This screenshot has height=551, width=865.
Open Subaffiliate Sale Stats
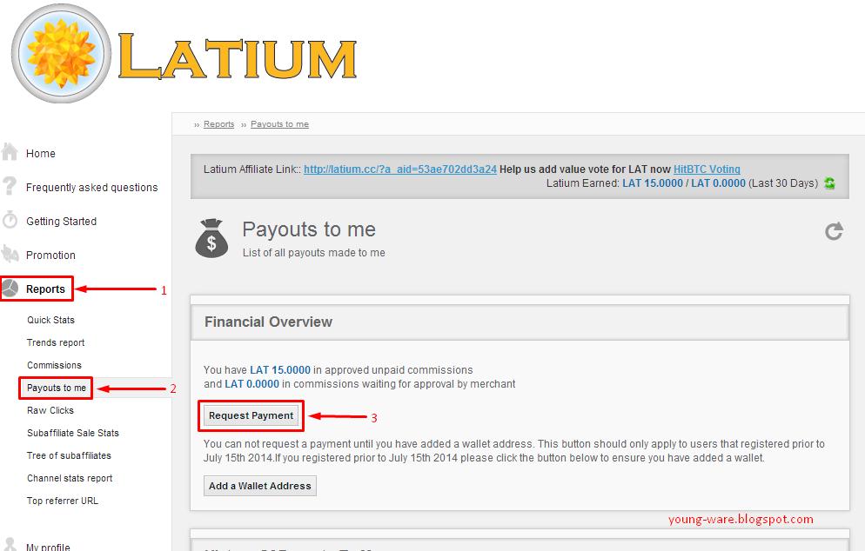pyautogui.click(x=73, y=433)
